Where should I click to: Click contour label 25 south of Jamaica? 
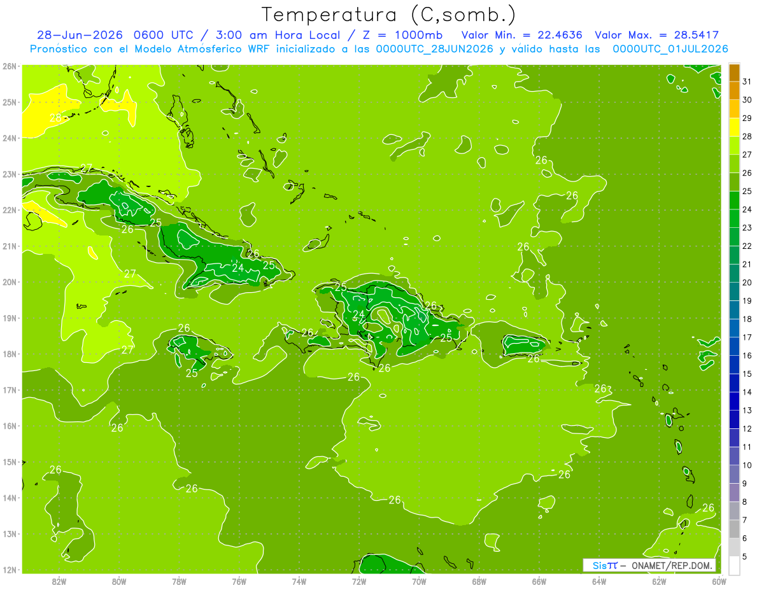pyautogui.click(x=192, y=373)
